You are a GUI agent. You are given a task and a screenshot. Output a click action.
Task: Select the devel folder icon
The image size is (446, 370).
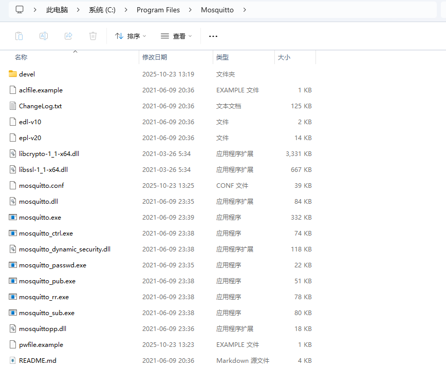[x=13, y=74]
